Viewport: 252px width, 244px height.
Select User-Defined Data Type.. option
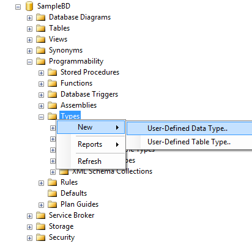[x=189, y=128]
